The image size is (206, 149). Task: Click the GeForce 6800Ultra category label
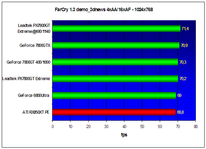[x=34, y=95]
